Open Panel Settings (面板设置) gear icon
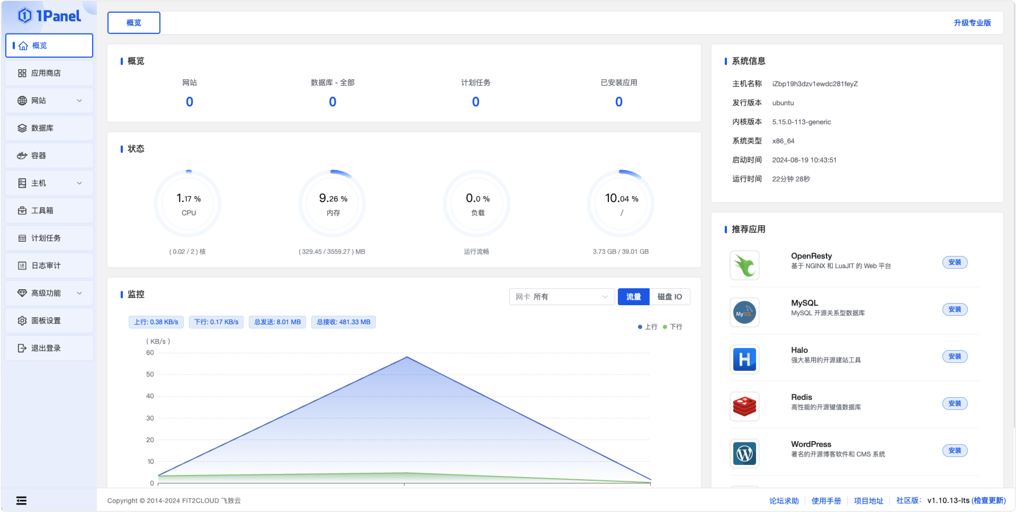Screen dimensions: 1016x512 [22, 321]
